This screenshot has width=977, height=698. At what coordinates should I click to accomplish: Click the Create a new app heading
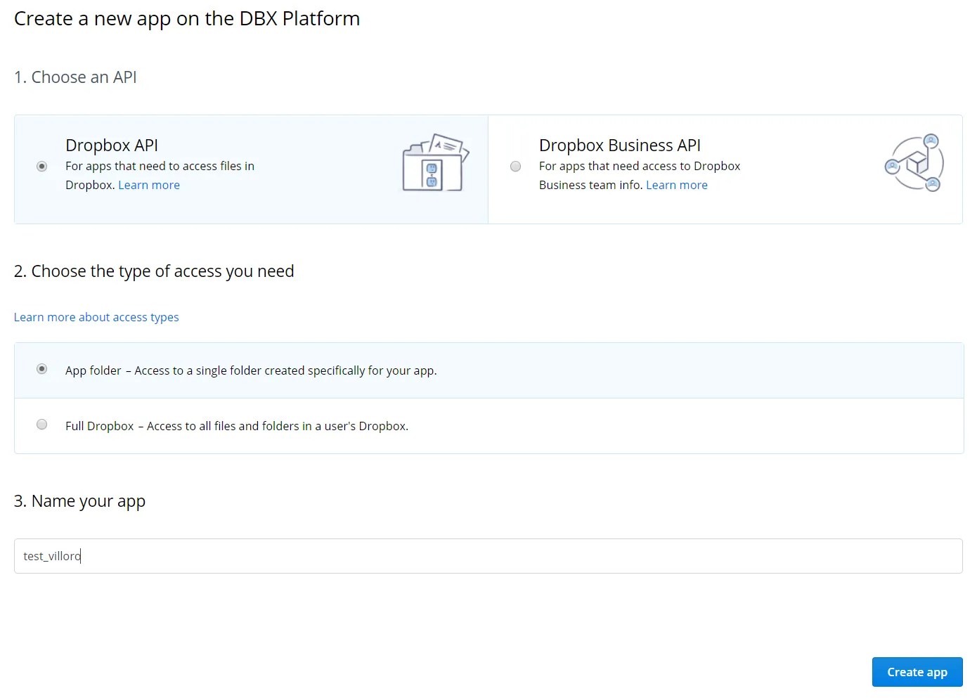[x=186, y=18]
